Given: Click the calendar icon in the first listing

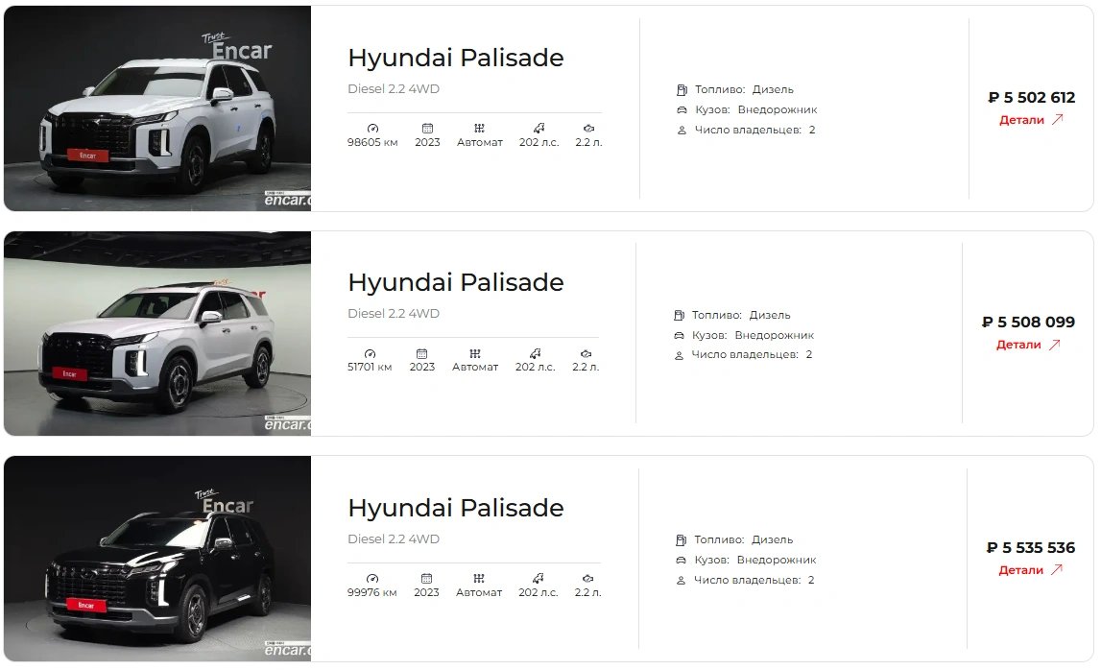Looking at the screenshot, I should (427, 129).
